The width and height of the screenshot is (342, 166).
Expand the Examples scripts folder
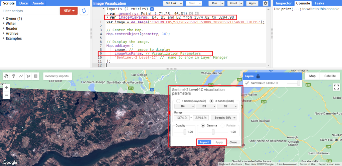click(x=4, y=39)
